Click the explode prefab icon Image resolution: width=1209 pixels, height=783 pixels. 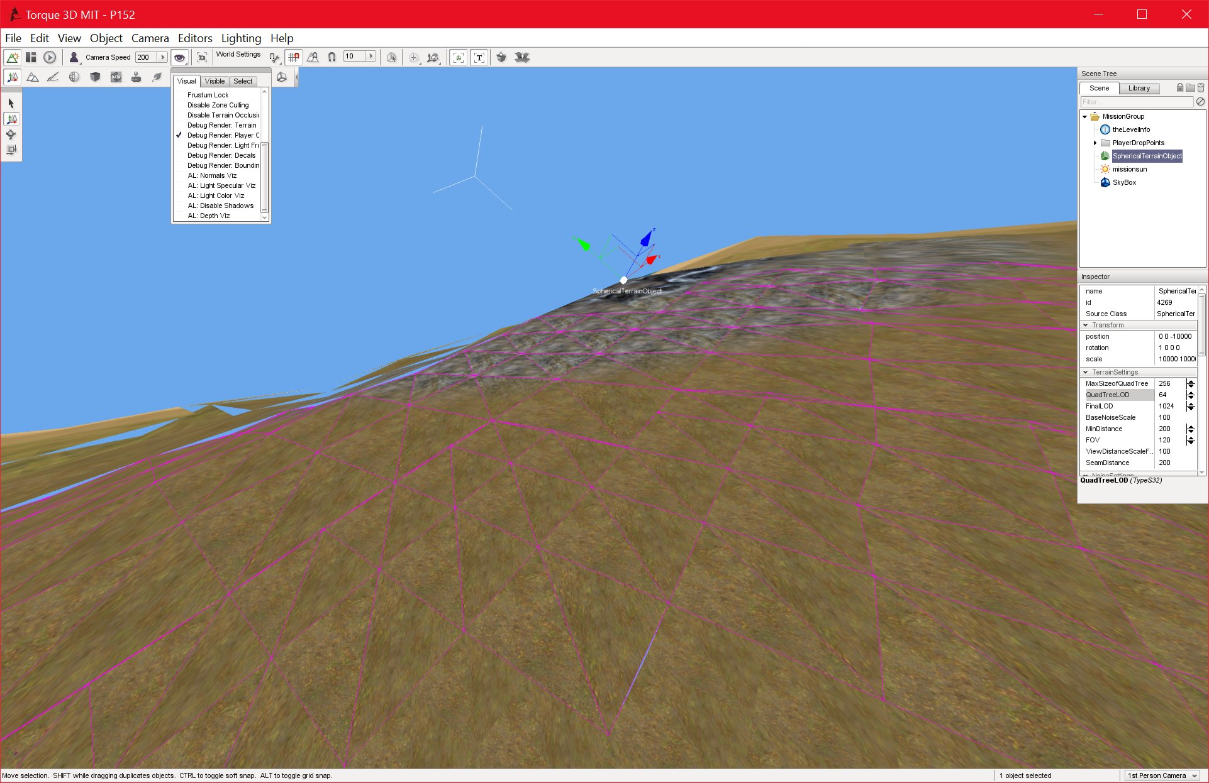(522, 57)
